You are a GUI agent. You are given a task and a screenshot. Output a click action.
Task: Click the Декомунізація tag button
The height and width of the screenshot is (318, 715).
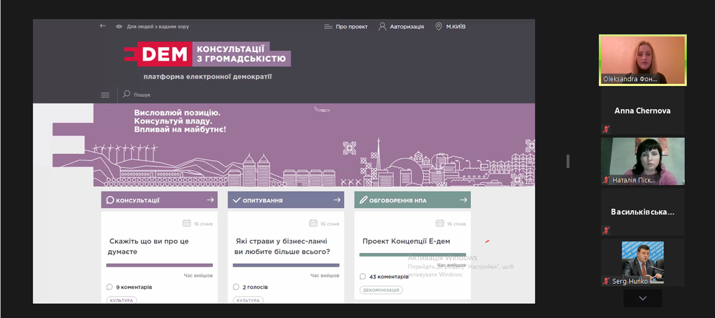[381, 290]
